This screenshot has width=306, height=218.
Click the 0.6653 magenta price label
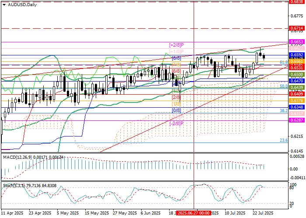point(297,42)
